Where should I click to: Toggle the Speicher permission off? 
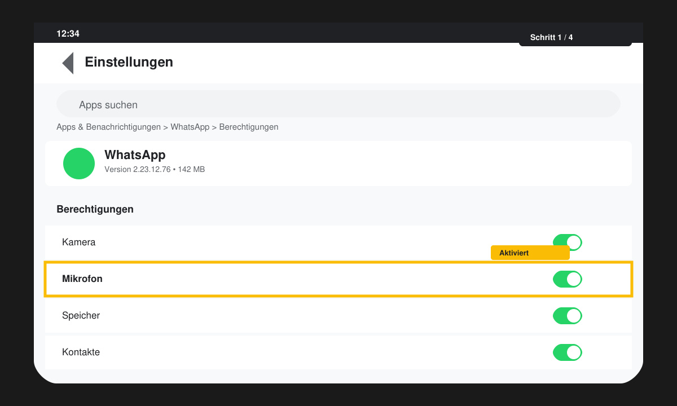point(567,316)
